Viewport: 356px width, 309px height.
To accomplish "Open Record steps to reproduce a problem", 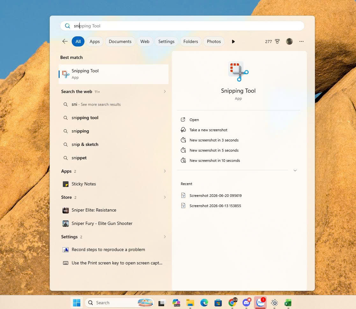I will pos(113,249).
